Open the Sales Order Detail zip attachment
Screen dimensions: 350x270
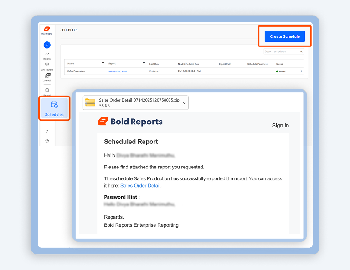click(136, 103)
